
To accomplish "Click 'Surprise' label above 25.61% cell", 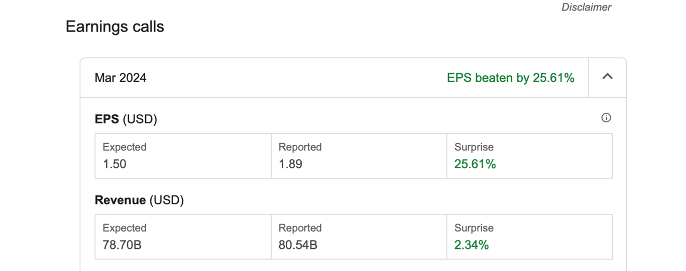I will tap(474, 147).
